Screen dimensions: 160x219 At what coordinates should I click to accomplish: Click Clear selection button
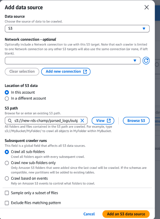(22, 72)
